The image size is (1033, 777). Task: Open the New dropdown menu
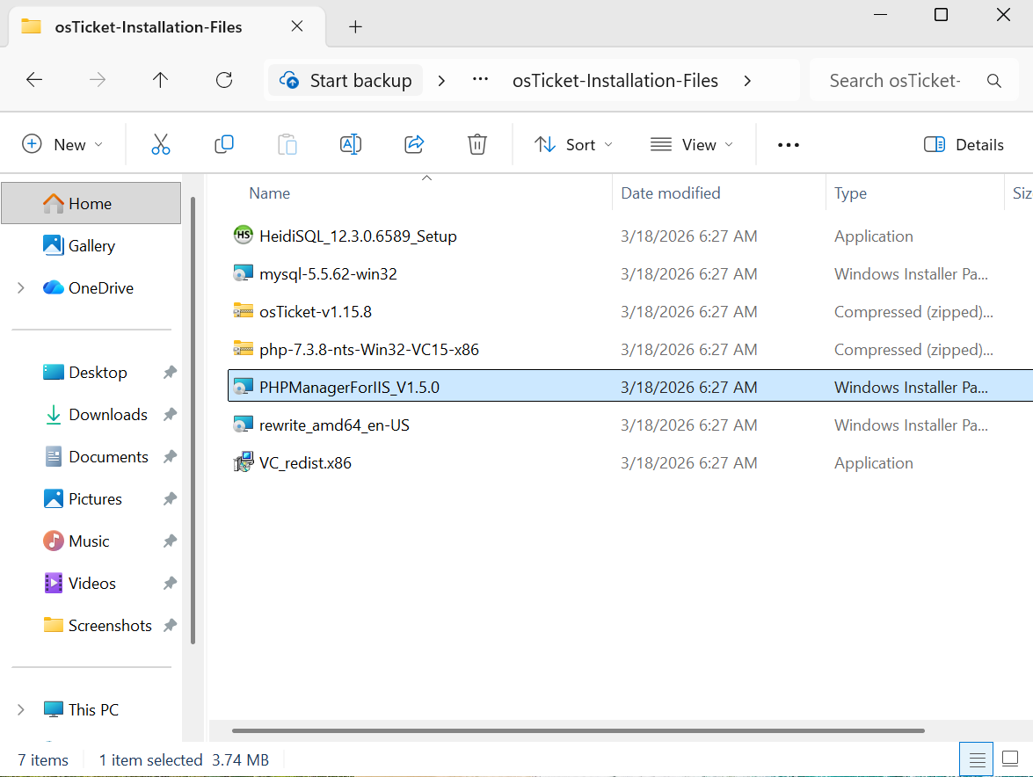[x=62, y=144]
